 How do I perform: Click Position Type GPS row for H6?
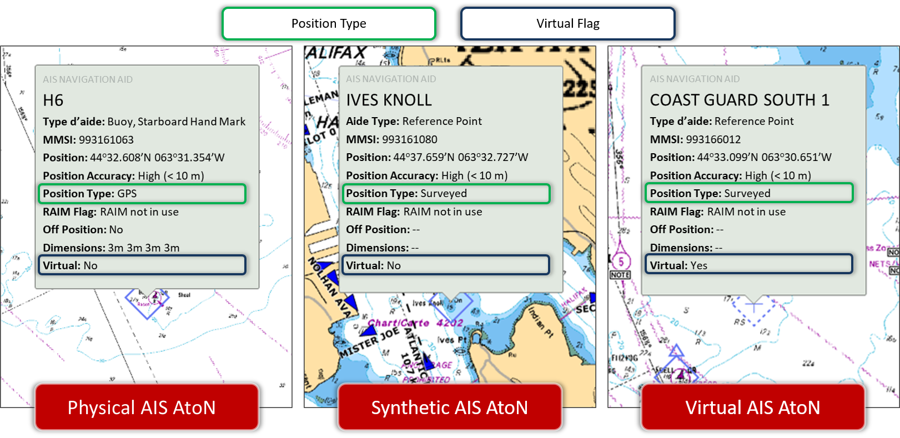142,194
